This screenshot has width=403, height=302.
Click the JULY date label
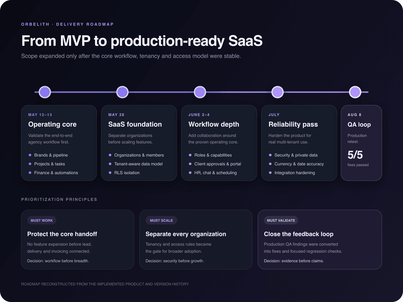coord(274,115)
